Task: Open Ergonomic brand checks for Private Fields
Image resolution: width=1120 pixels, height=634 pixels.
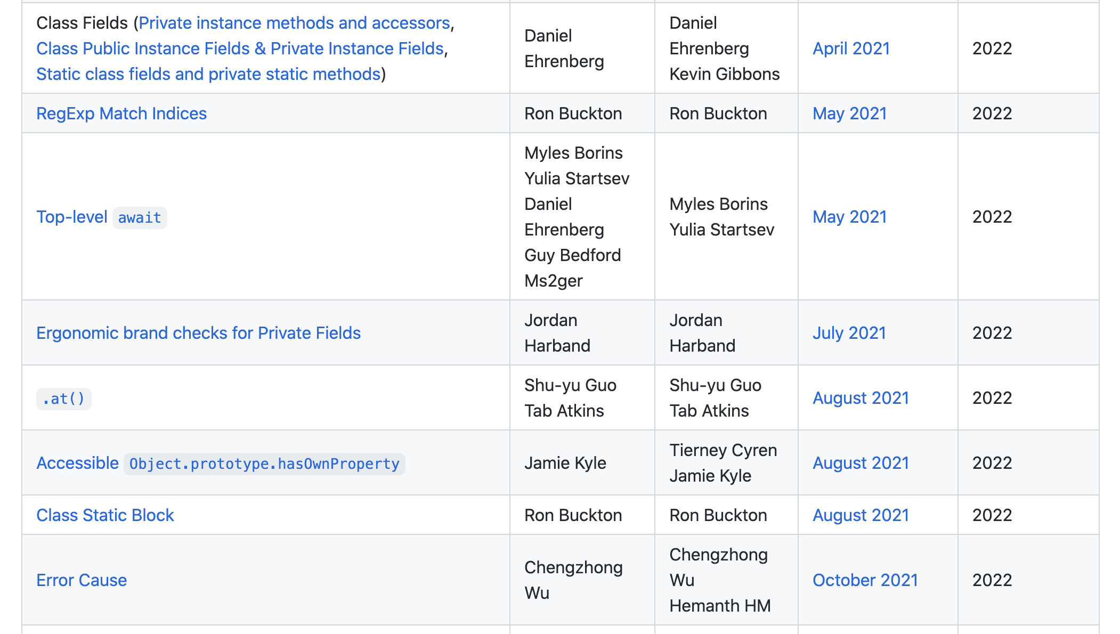Action: 198,333
